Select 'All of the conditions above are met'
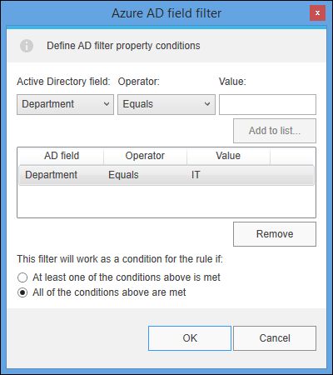The width and height of the screenshot is (333, 375). point(22,292)
